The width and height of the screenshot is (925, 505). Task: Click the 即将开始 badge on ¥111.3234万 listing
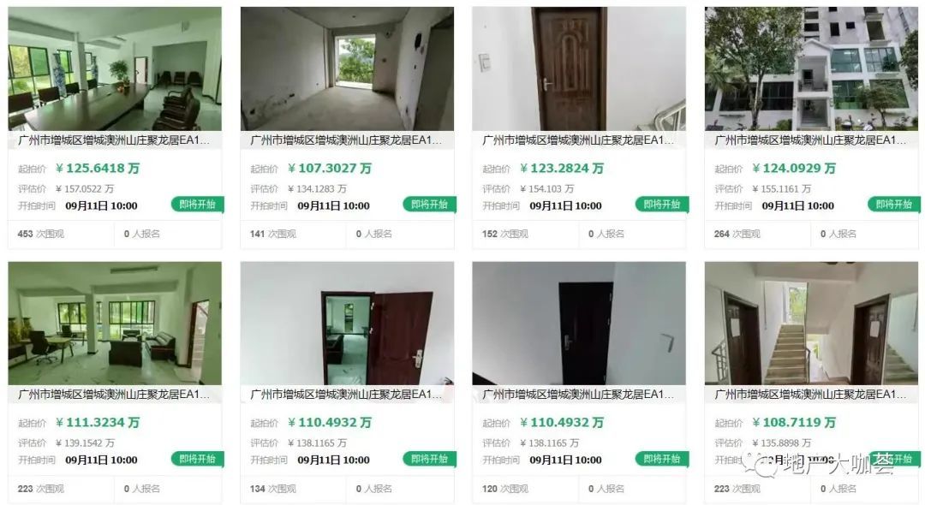(x=198, y=459)
